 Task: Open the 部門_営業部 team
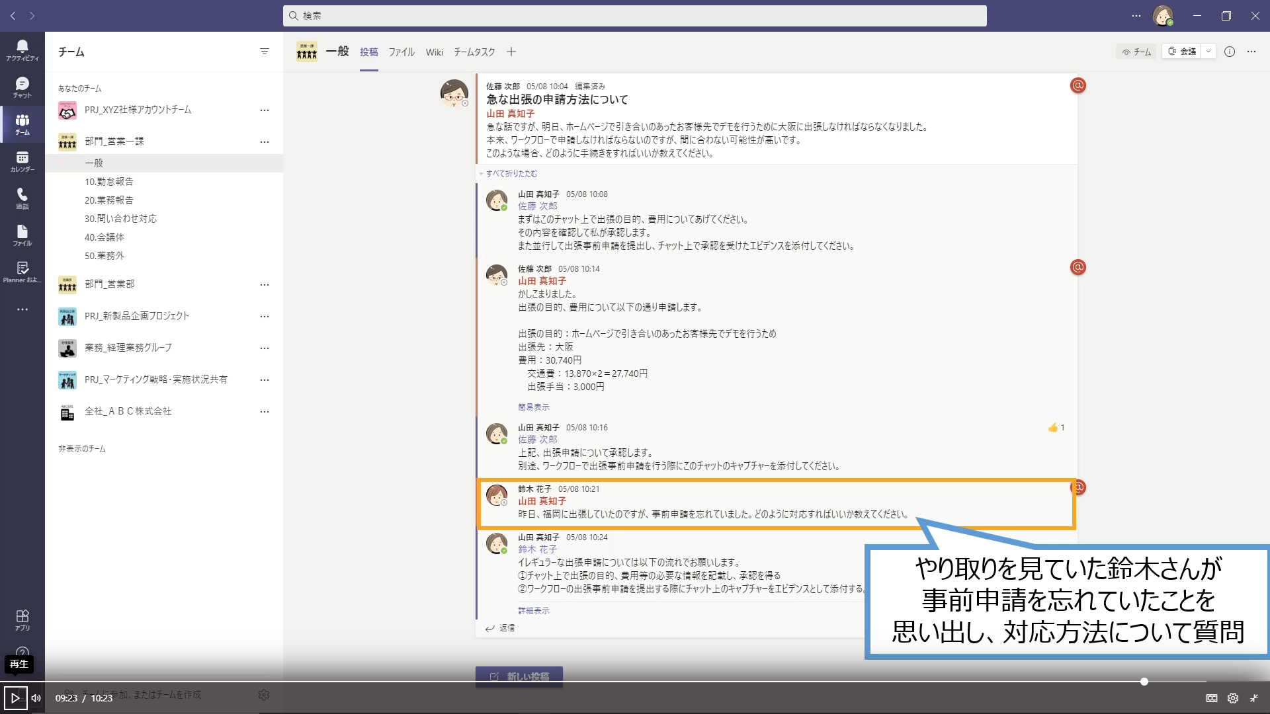point(109,284)
